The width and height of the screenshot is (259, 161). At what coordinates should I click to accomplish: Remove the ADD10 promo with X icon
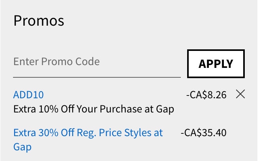pos(240,94)
